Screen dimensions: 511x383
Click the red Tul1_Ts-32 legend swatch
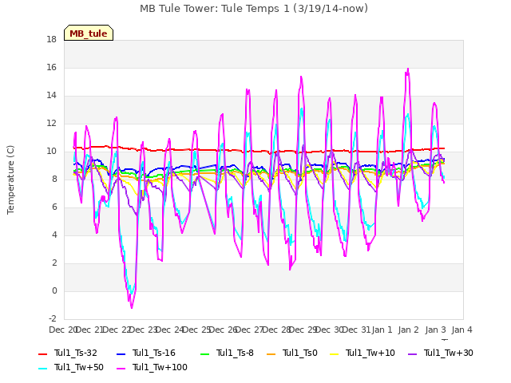pos(42,353)
